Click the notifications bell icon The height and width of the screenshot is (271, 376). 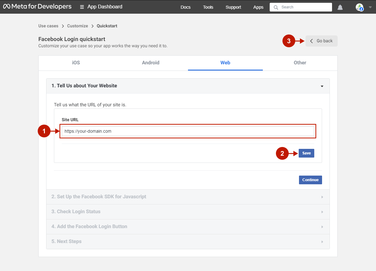pyautogui.click(x=340, y=7)
